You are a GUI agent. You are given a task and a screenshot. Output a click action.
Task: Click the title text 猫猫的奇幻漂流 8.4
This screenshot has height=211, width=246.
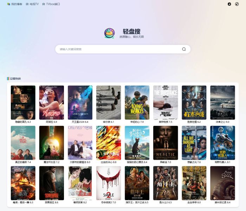(x=137, y=162)
